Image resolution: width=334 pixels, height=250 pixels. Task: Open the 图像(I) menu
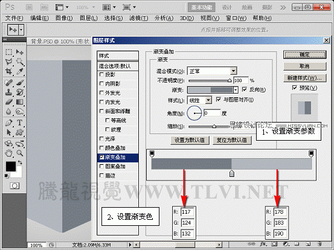pos(64,18)
